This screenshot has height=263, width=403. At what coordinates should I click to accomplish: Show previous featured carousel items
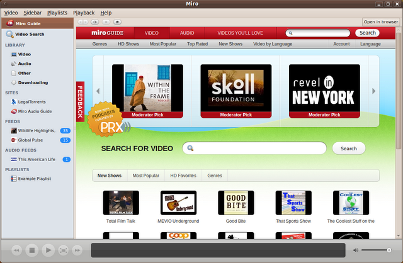tap(98, 91)
